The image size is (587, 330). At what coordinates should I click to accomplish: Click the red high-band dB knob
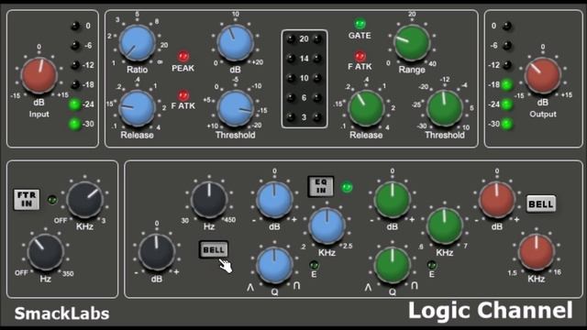497,200
